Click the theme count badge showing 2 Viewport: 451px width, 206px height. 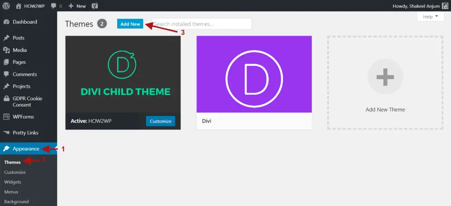pos(102,24)
